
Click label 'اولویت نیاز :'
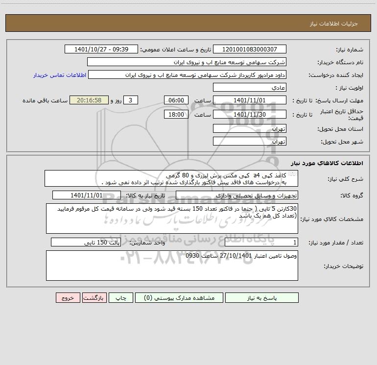pos(350,88)
